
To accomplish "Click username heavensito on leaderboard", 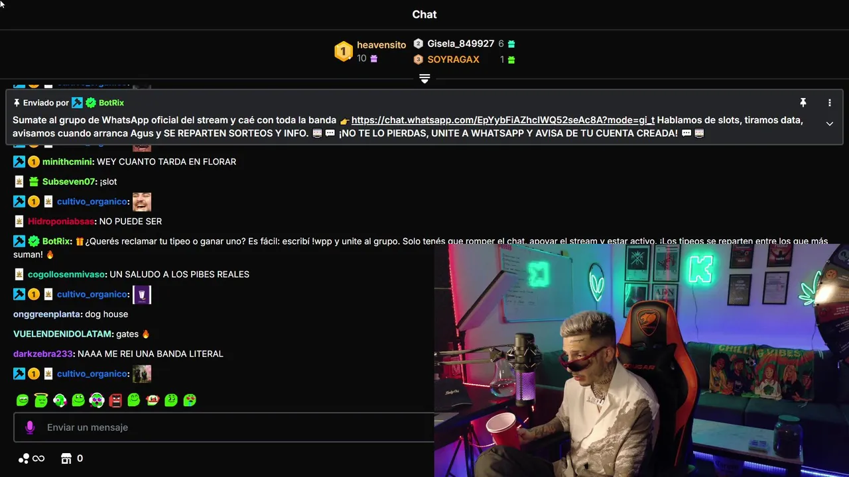I will point(381,45).
